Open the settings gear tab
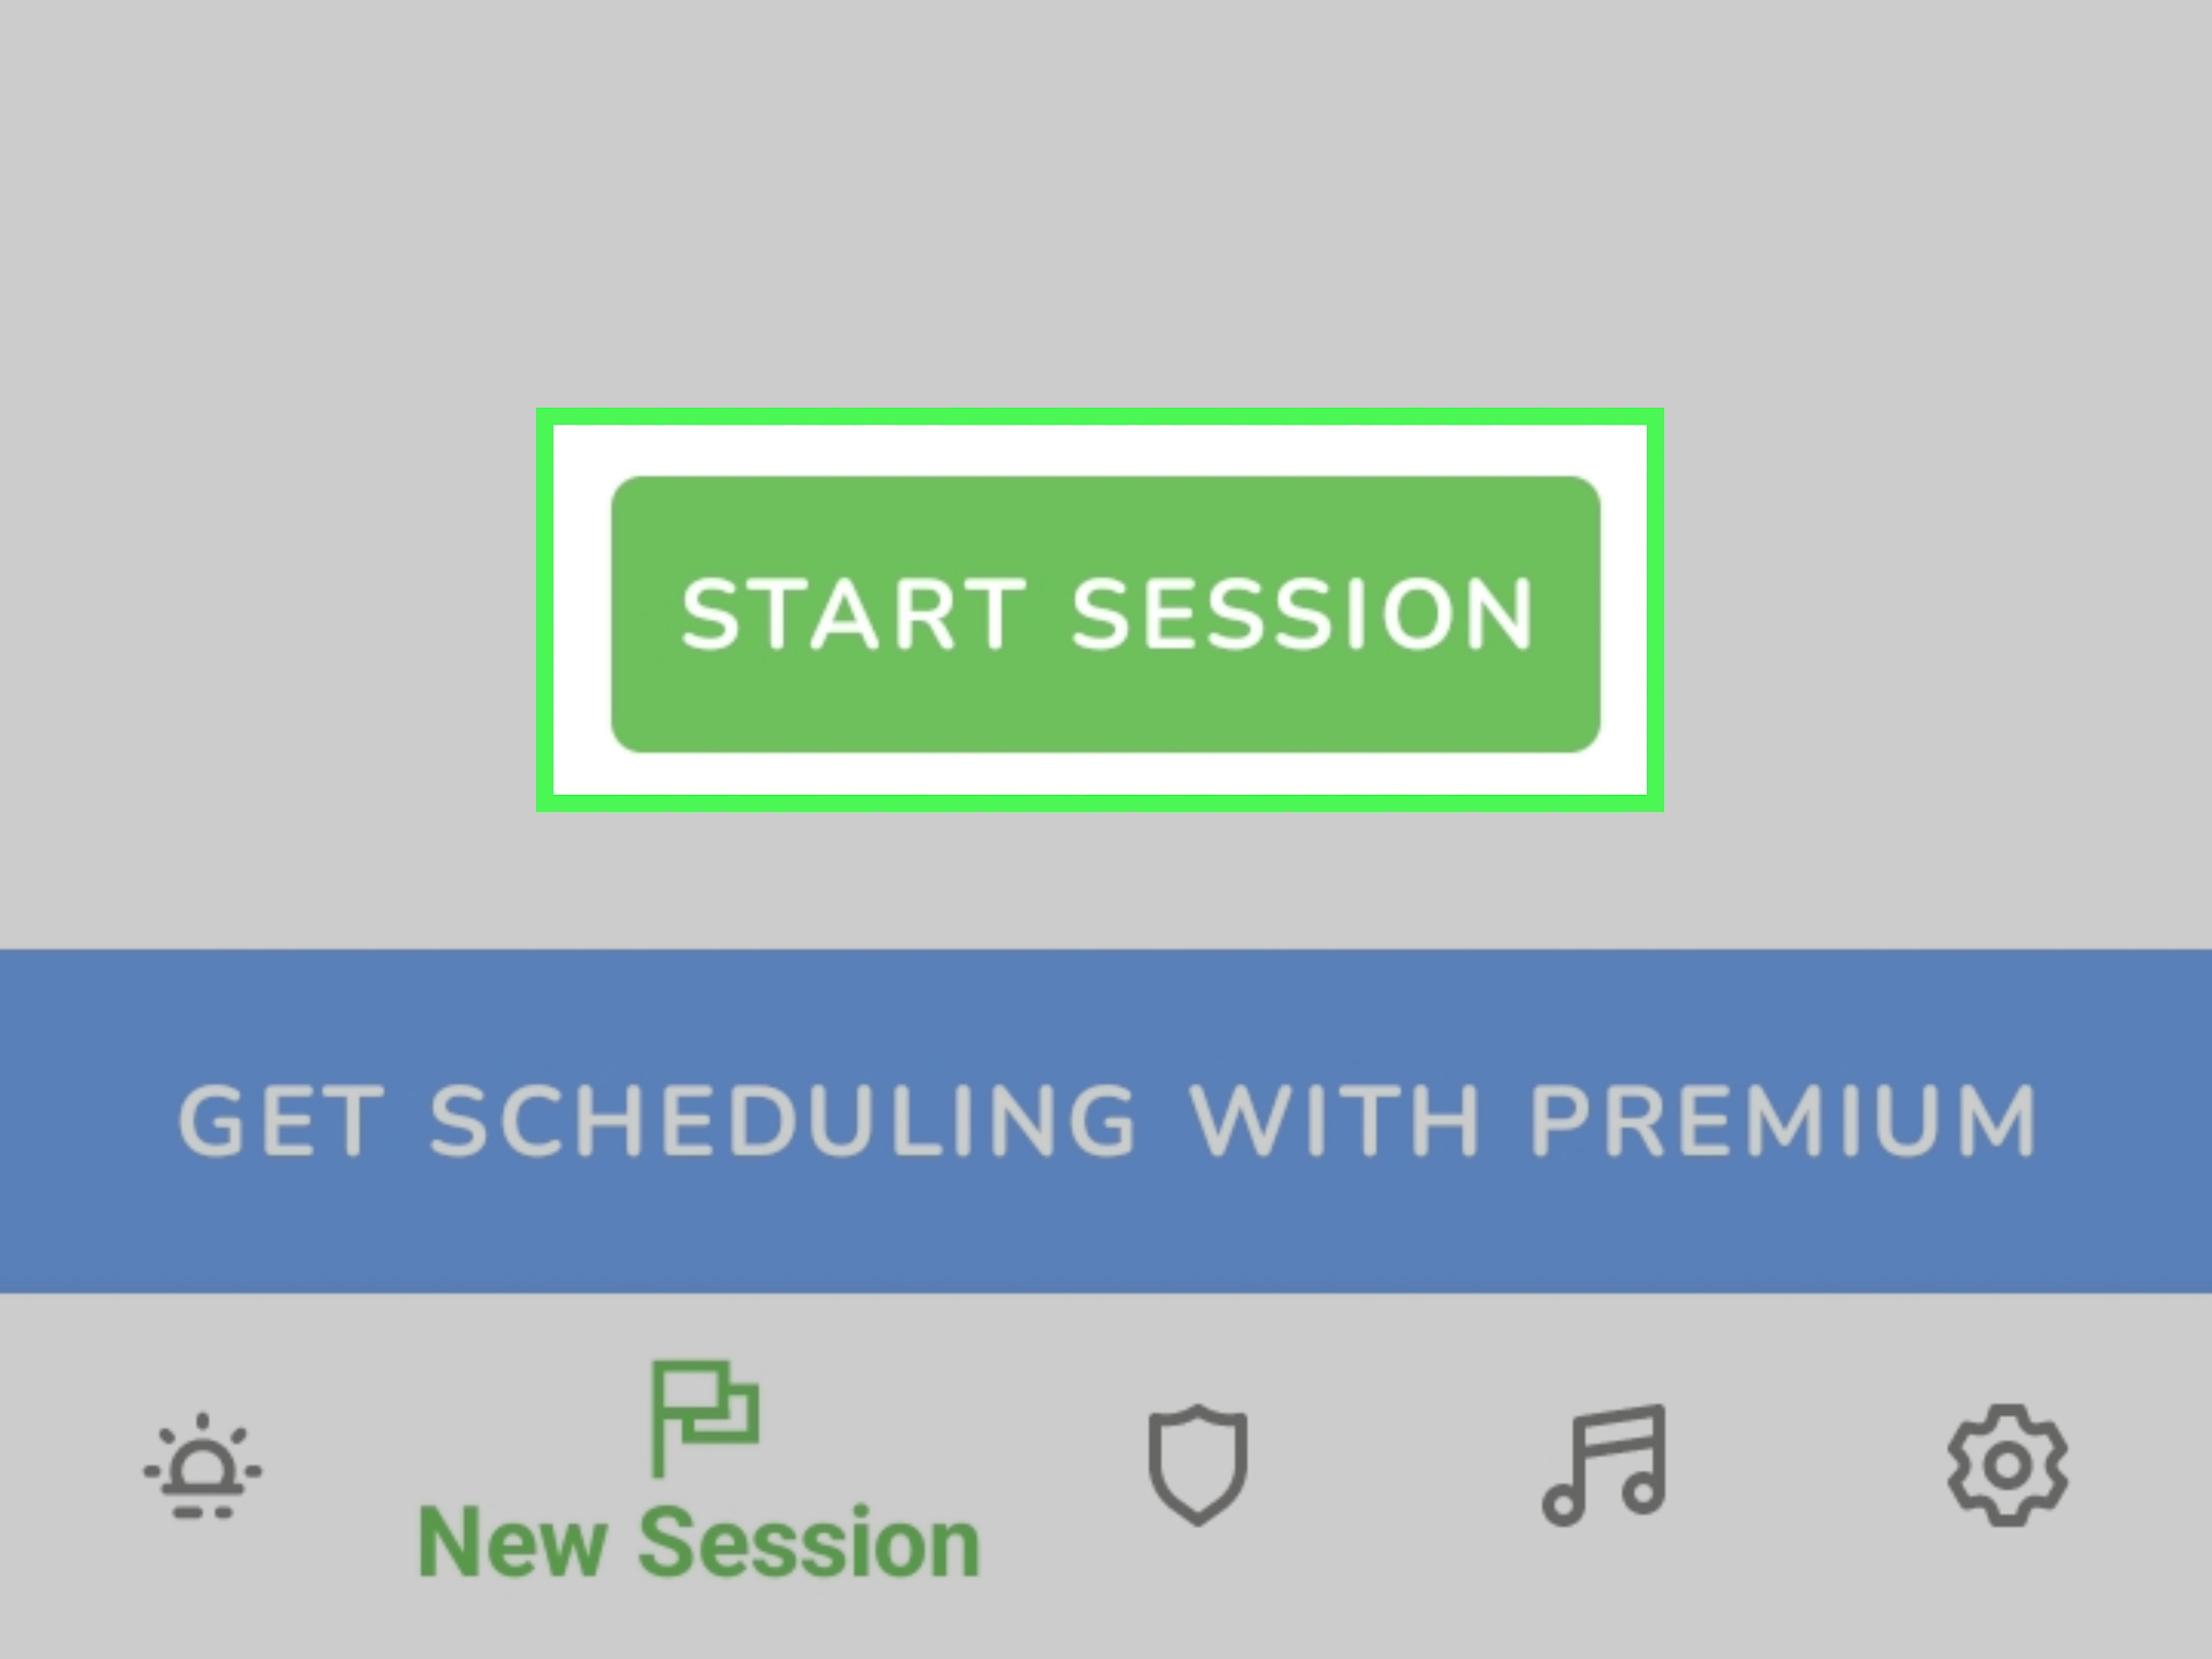 click(2007, 1465)
